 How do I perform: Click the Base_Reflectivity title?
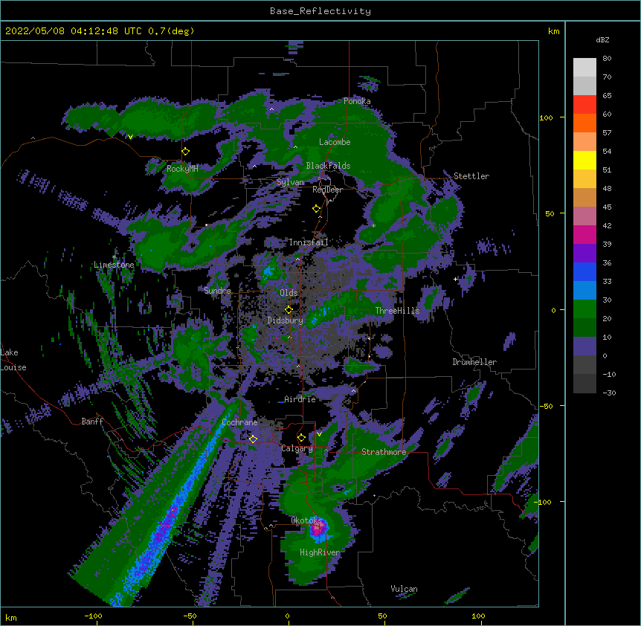(x=320, y=11)
